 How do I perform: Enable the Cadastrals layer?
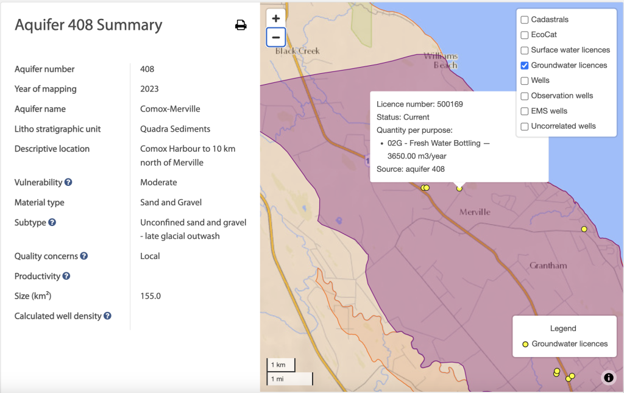[524, 19]
